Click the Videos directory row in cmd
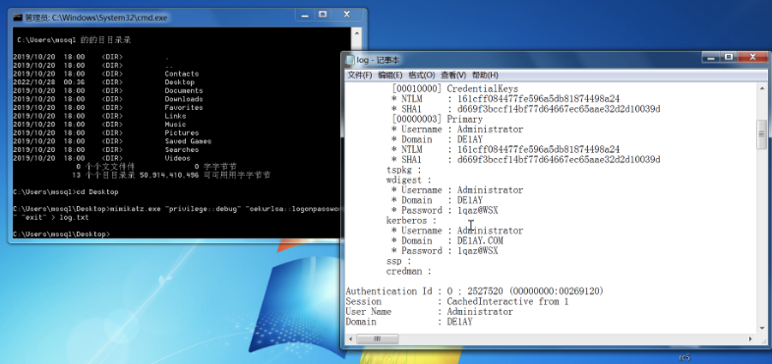This screenshot has width=772, height=364. pos(101,158)
